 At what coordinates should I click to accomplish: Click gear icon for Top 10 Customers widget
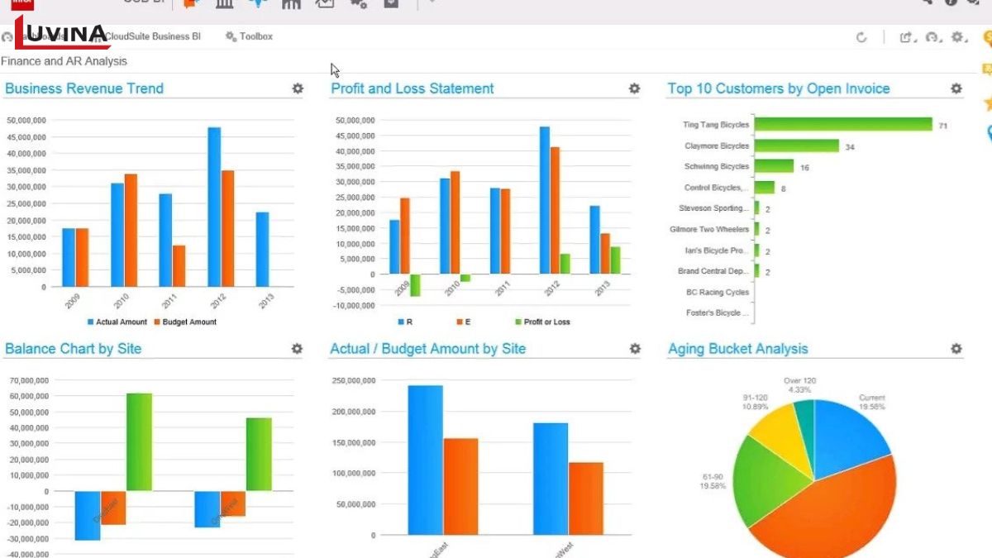[x=956, y=88]
